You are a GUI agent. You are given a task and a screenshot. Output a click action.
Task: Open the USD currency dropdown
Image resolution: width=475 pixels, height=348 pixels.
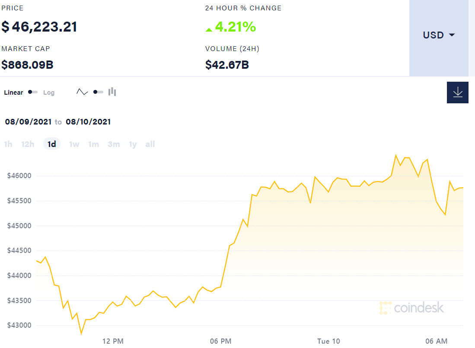(x=439, y=35)
